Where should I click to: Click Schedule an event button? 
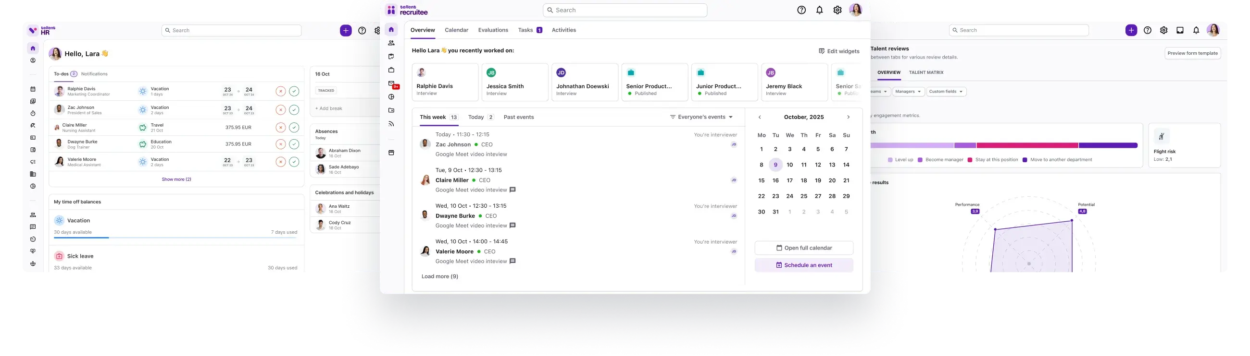[804, 265]
